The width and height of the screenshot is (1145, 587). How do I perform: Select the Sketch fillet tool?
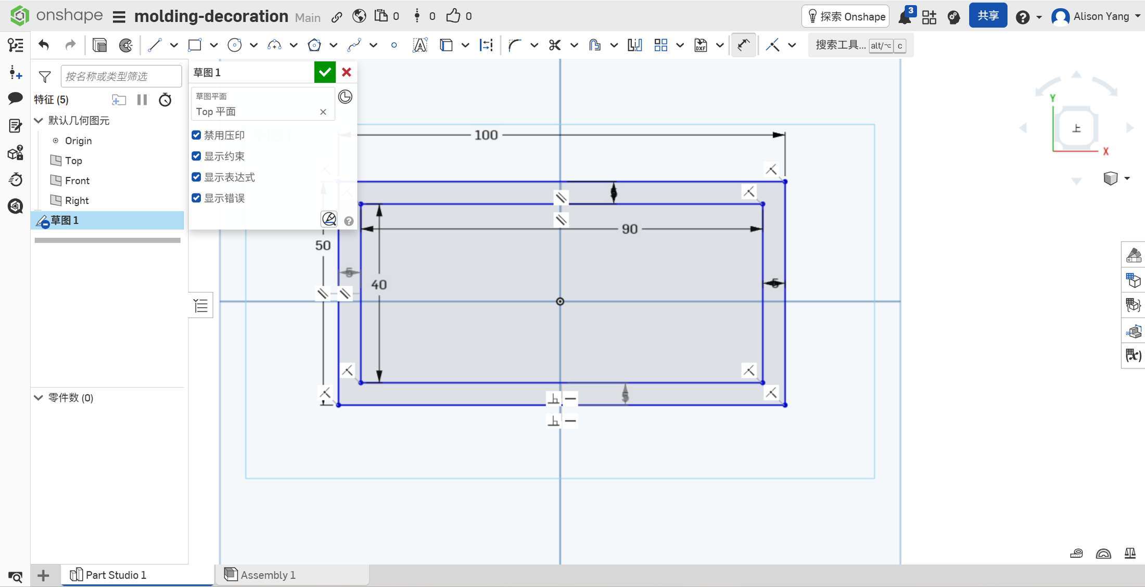point(515,45)
